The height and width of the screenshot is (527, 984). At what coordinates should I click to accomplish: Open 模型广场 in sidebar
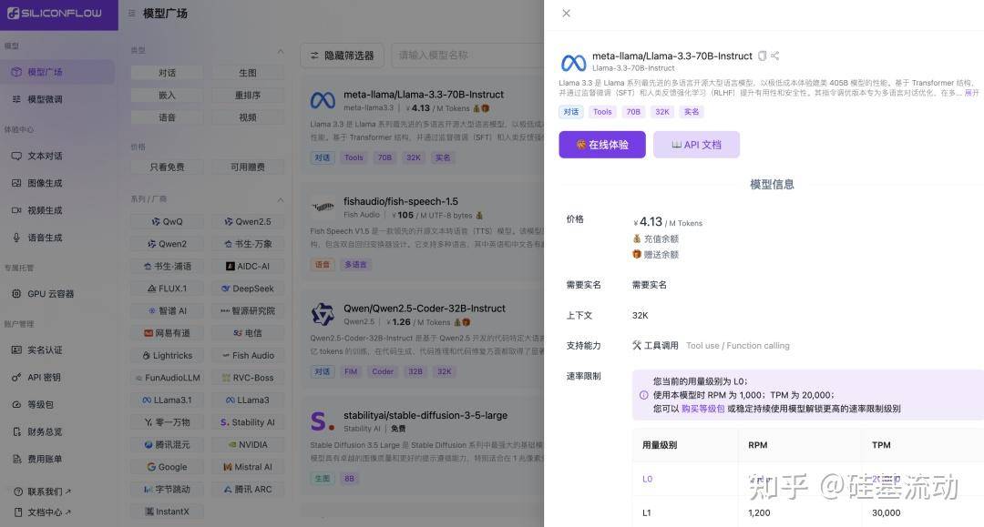pos(57,72)
